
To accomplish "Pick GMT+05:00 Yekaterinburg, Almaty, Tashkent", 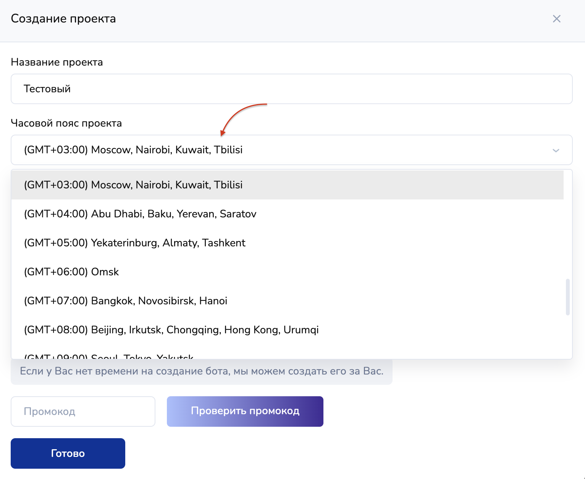I will pyautogui.click(x=134, y=243).
